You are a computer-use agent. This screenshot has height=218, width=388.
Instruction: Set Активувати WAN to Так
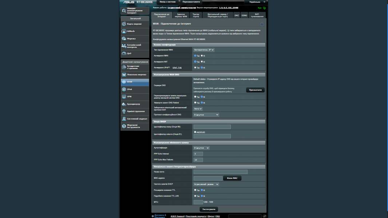coord(195,56)
